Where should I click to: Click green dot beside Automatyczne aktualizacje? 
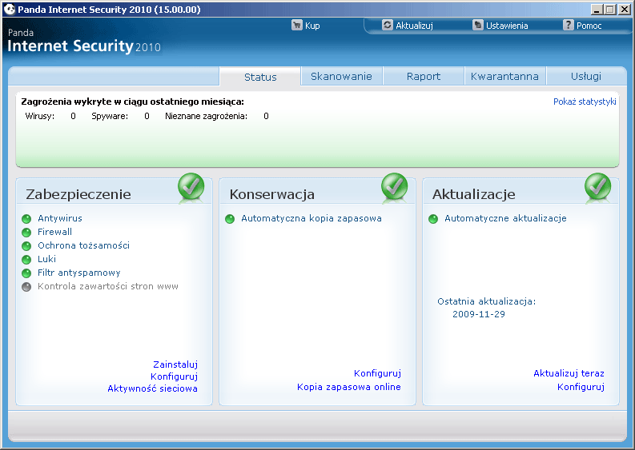point(433,219)
